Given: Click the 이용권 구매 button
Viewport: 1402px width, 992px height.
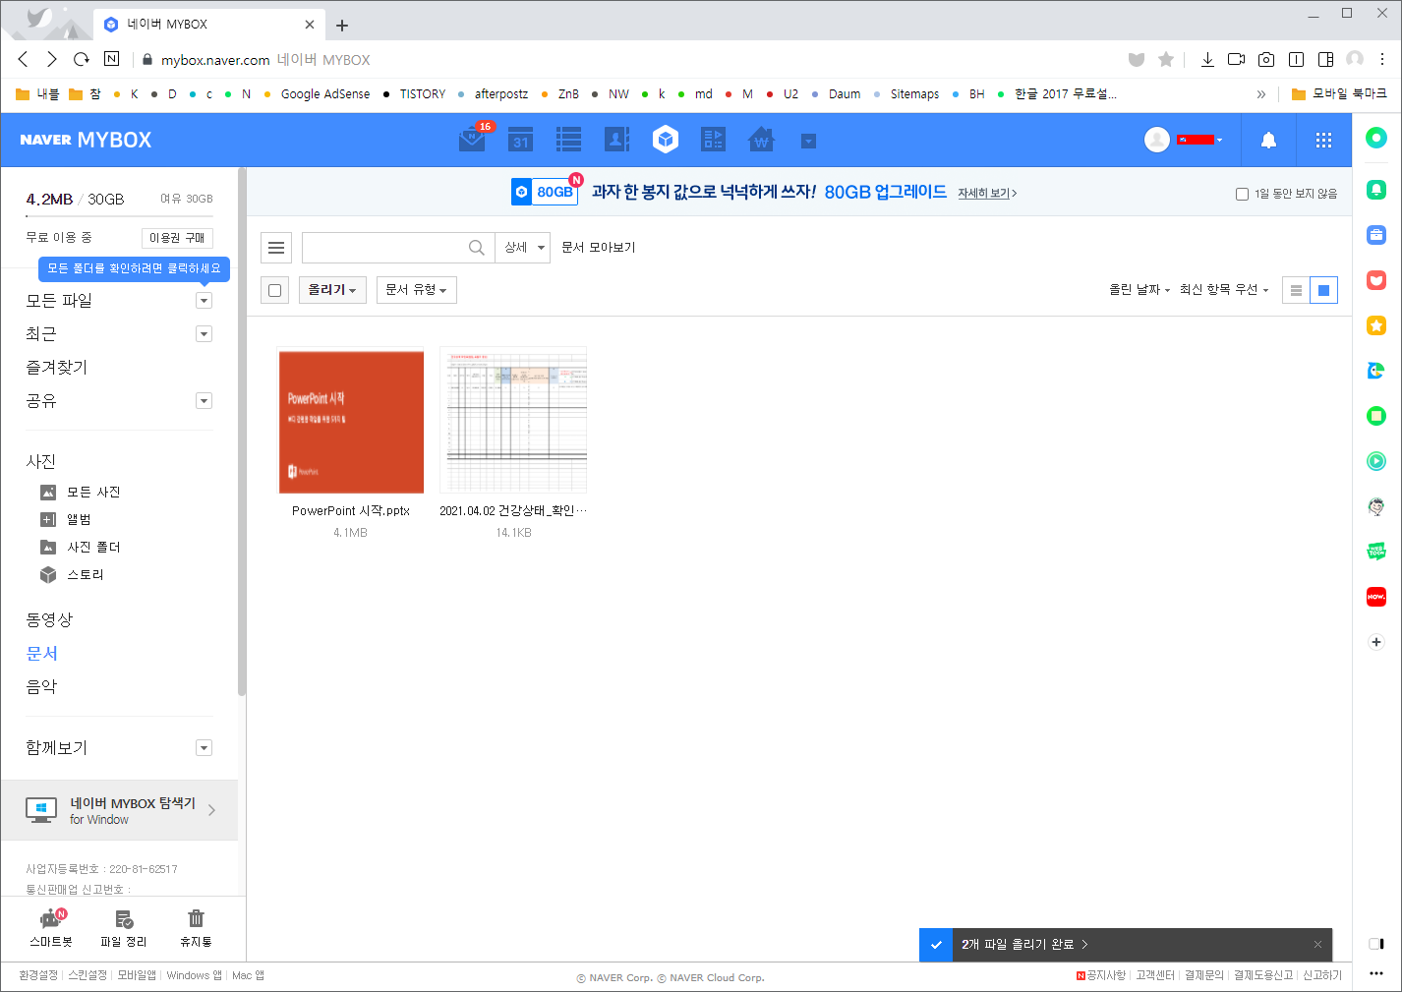Looking at the screenshot, I should tap(177, 238).
